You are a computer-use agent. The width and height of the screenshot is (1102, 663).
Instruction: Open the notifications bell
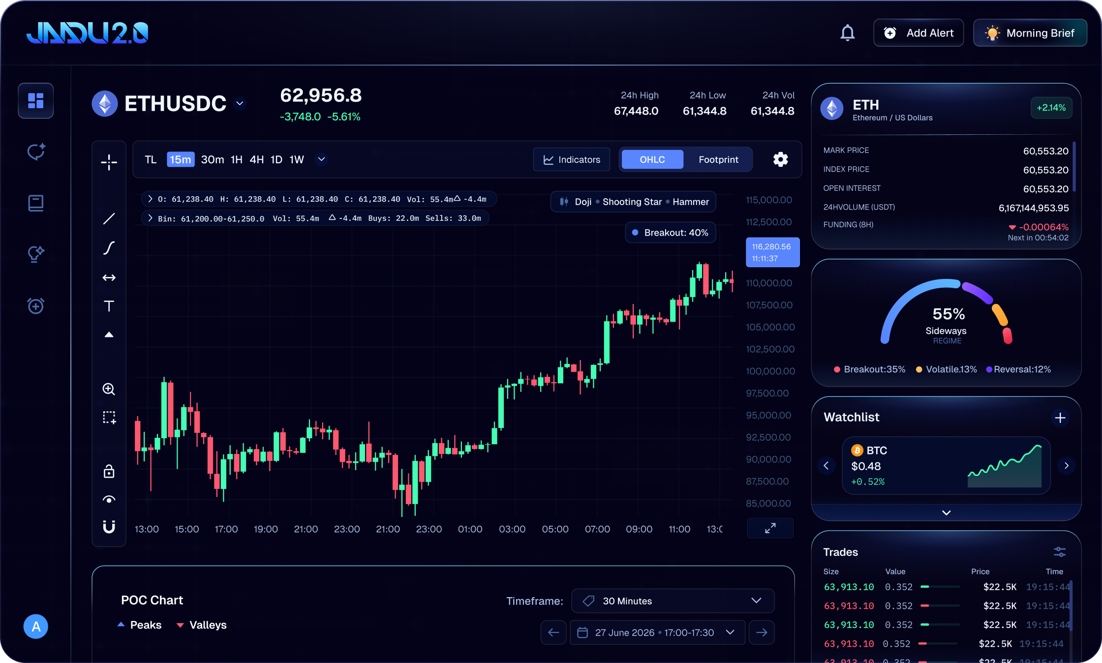(847, 33)
